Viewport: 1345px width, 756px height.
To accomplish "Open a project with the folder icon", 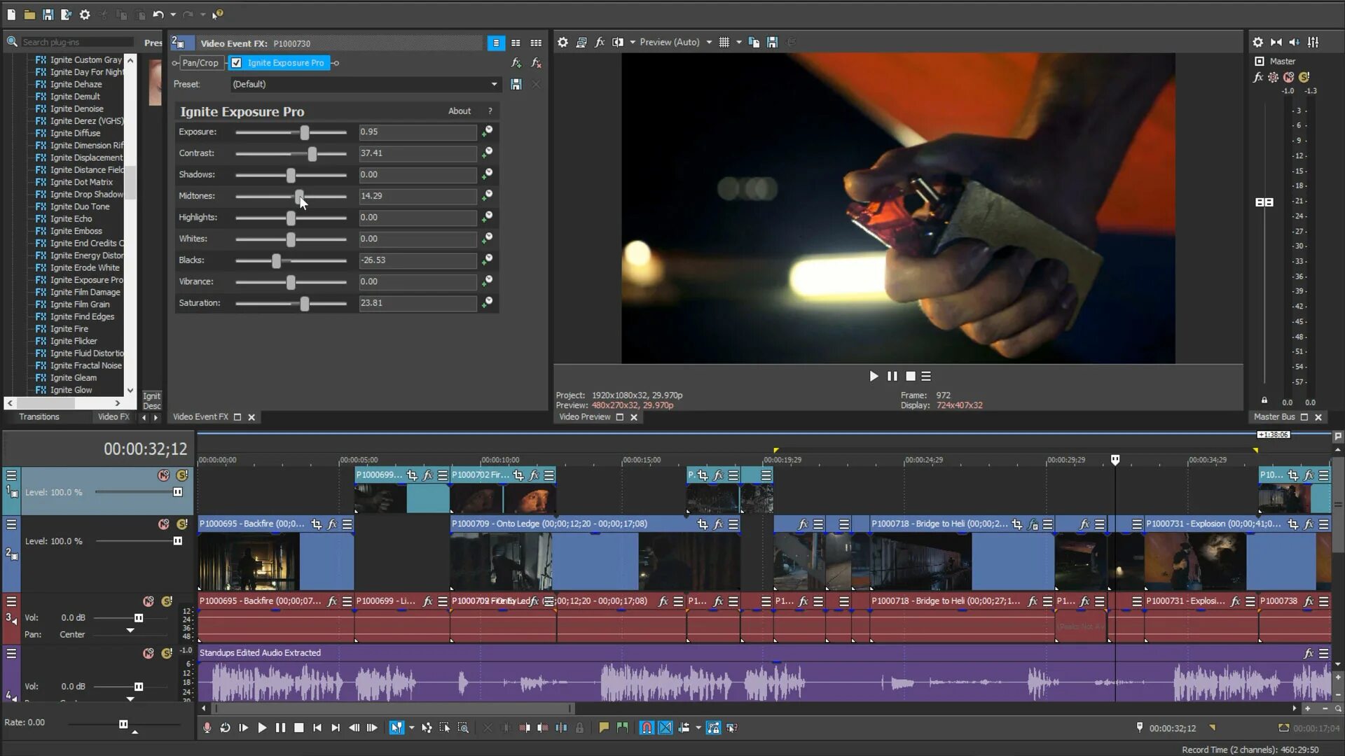I will [x=29, y=14].
